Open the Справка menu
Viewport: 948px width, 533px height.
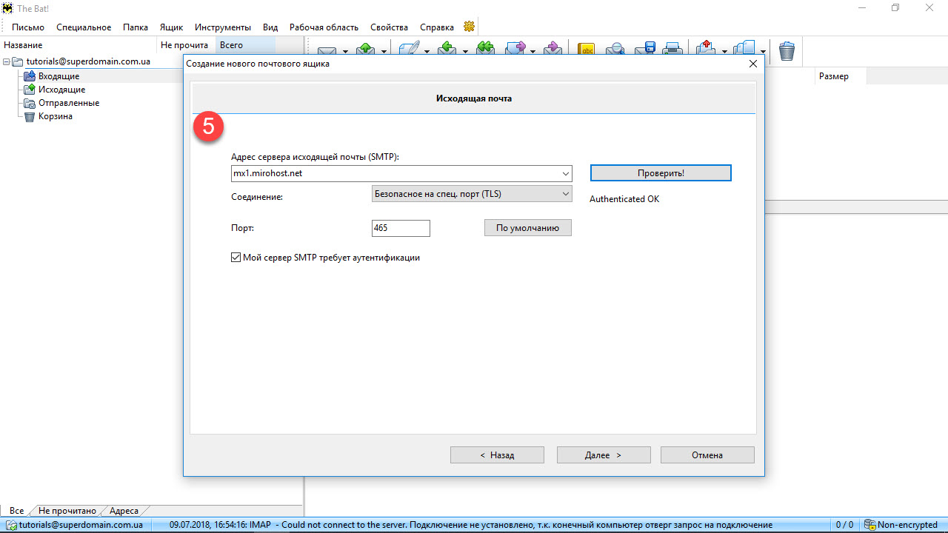pos(437,27)
